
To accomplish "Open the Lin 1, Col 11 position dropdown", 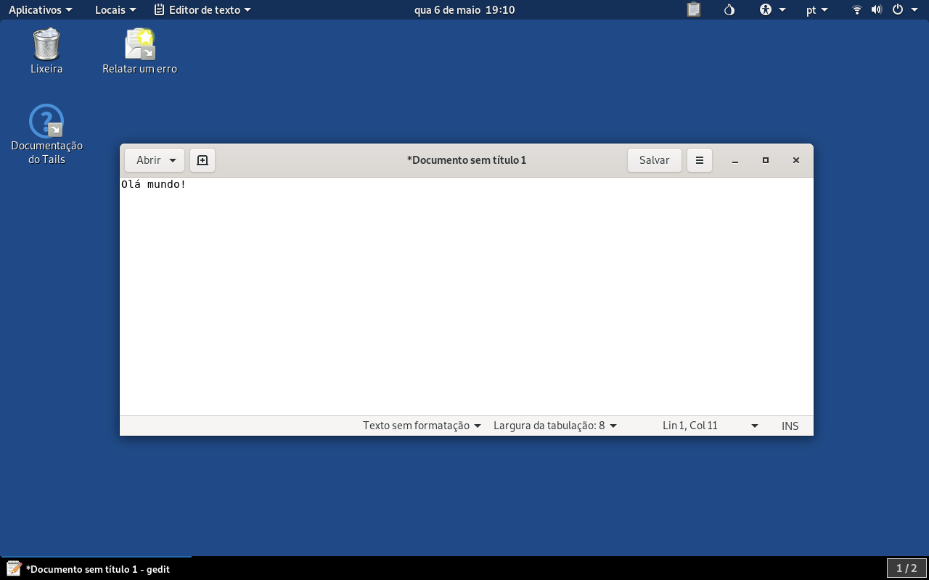I will (710, 426).
